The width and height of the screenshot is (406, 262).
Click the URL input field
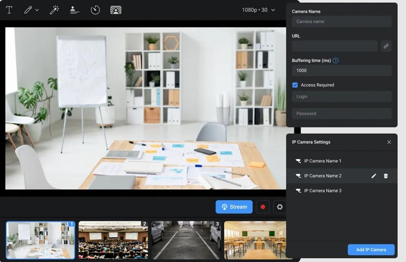tap(335, 46)
